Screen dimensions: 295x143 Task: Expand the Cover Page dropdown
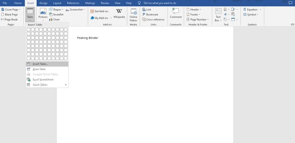coord(20,9)
